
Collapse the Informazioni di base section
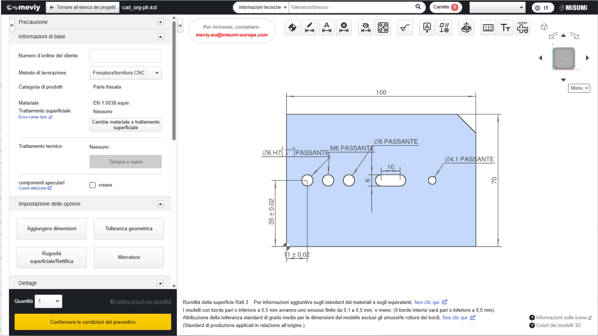tap(160, 37)
